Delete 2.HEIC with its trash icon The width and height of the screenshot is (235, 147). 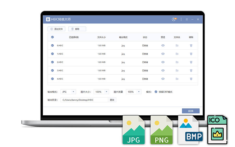pyautogui.click(x=191, y=62)
